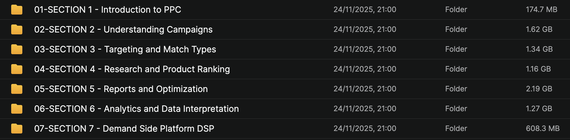Click the Folder type label in the Research row
The height and width of the screenshot is (140, 570).
pyautogui.click(x=456, y=69)
